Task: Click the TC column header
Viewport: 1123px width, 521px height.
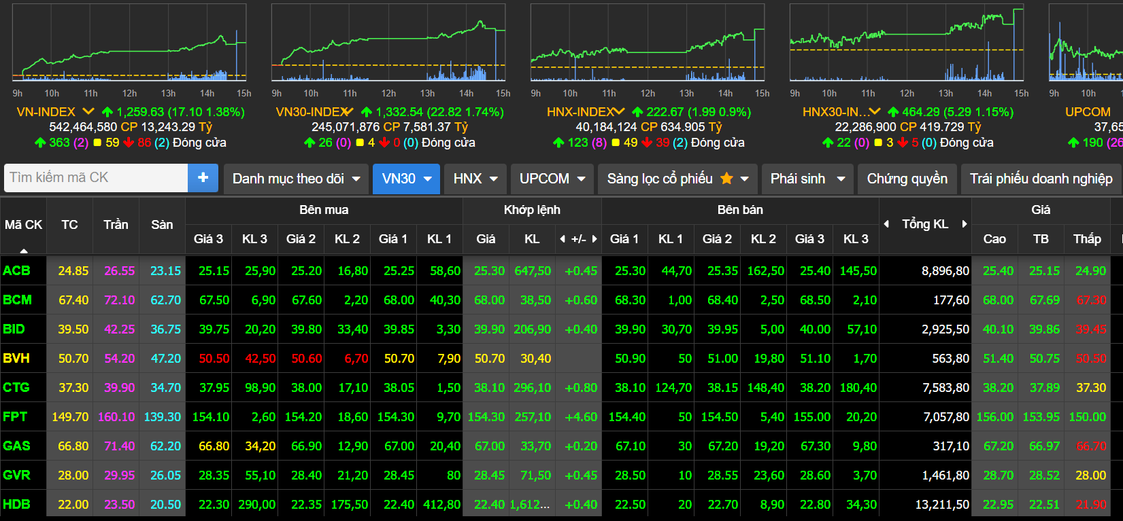Action: click(x=69, y=225)
